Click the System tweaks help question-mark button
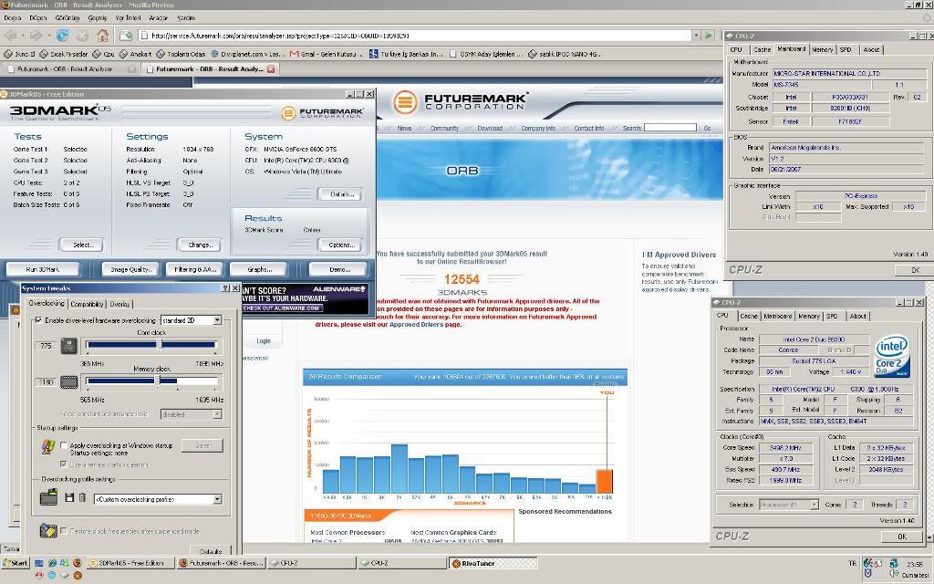The width and height of the screenshot is (934, 584). [225, 287]
